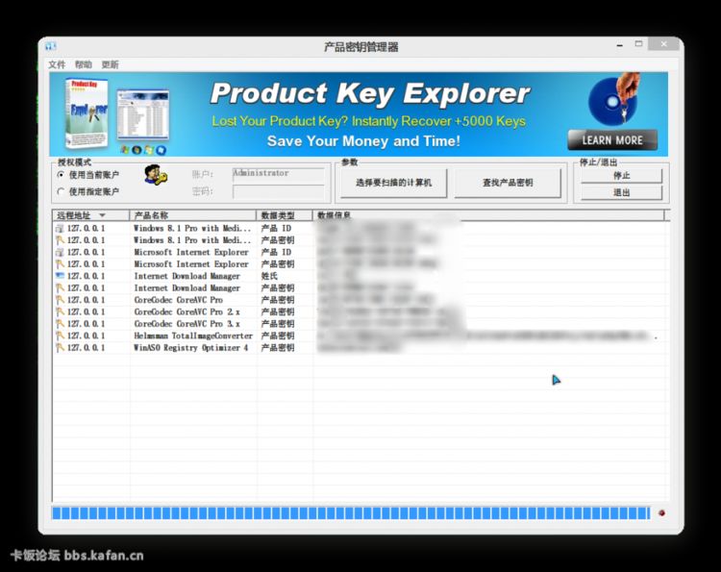Image resolution: width=721 pixels, height=572 pixels.
Task: Select 'Microsoft Internet Explorer' 产品 ID name
Action: pyautogui.click(x=191, y=252)
